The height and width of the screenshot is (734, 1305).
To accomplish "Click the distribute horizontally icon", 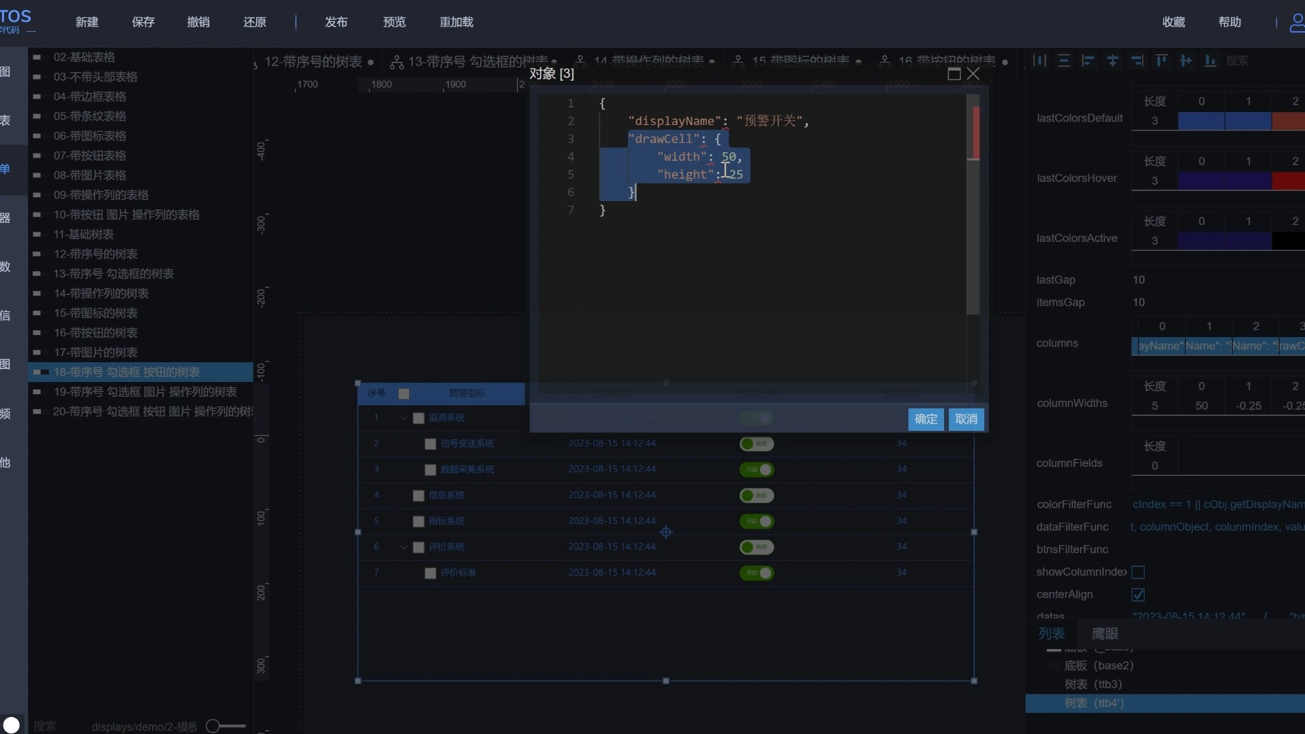I will tap(1039, 60).
